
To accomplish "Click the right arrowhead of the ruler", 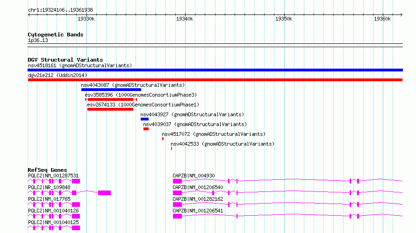I will (402, 15).
